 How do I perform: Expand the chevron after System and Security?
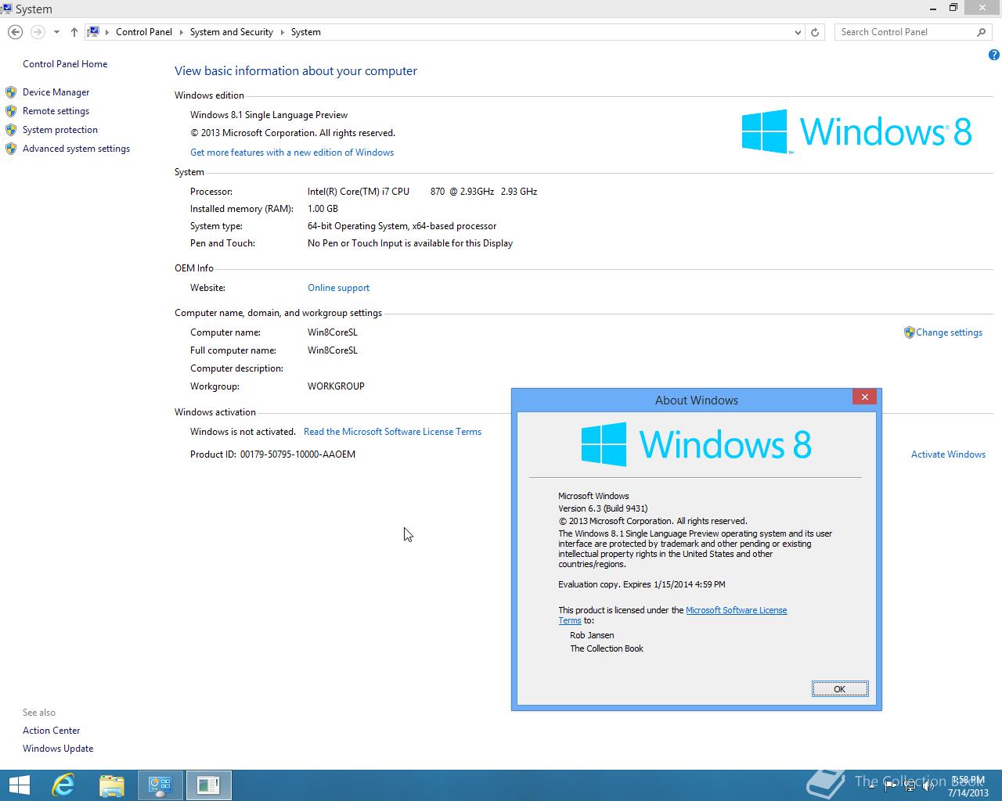tap(283, 32)
